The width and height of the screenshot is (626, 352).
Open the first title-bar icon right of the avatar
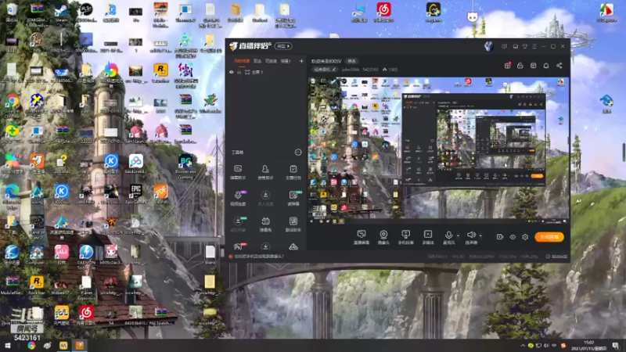(x=504, y=46)
